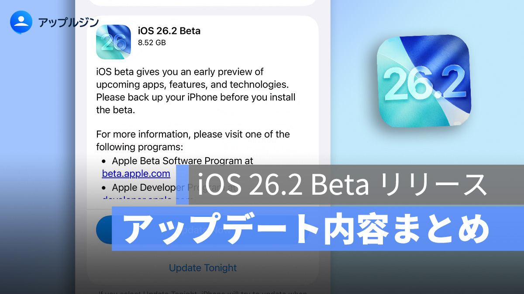
Task: Tap the Update Tonight button
Action: (x=203, y=267)
